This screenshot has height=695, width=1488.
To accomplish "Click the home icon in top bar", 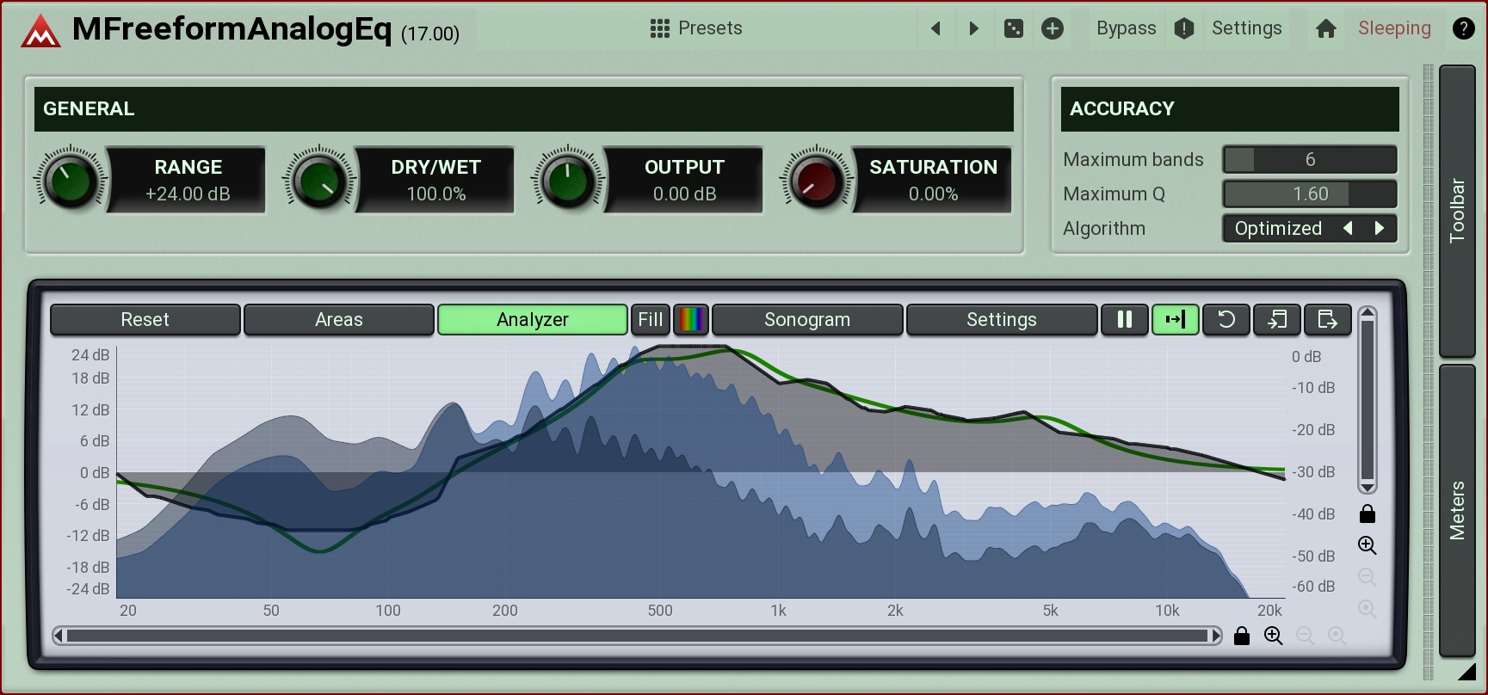I will tap(1325, 28).
